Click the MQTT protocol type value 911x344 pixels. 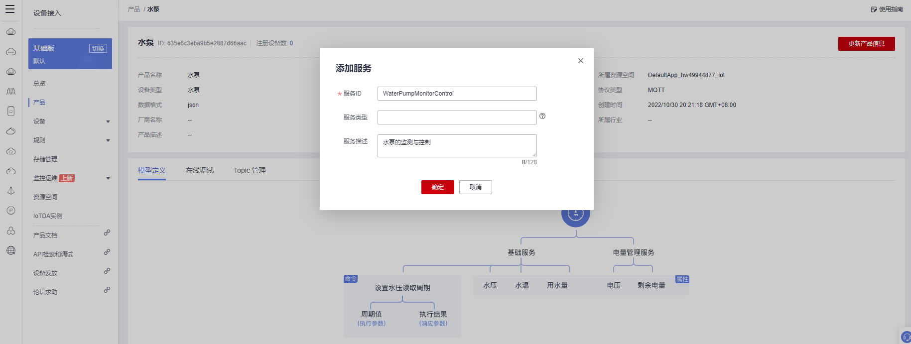[x=656, y=90]
